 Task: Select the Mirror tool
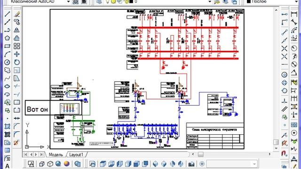tap(17, 30)
